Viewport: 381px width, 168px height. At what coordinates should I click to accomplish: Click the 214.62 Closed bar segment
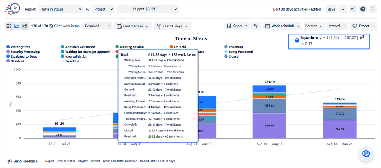coord(269,106)
